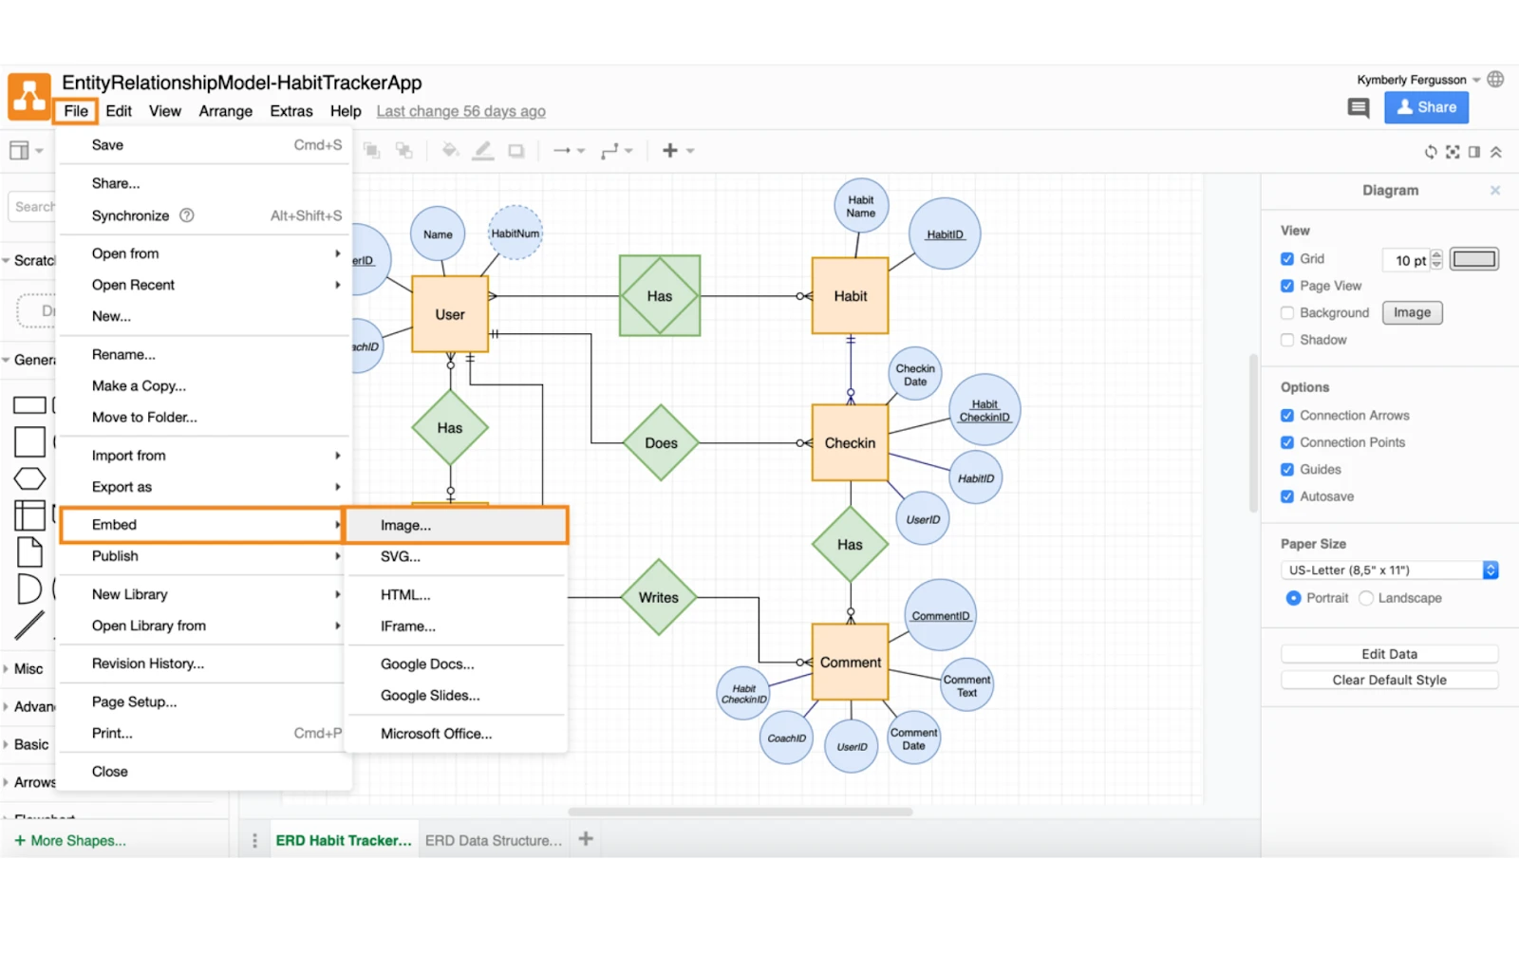Image resolution: width=1519 pixels, height=953 pixels.
Task: Pick the note (folded page) shape
Action: [x=29, y=552]
